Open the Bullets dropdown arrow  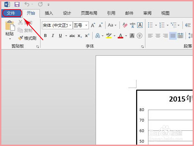[156, 25]
